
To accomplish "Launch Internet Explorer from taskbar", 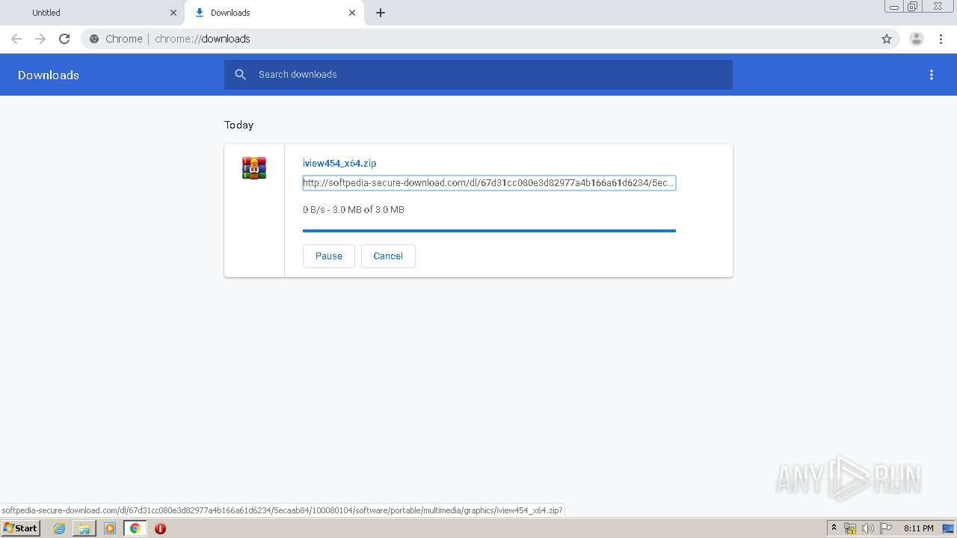I will pyautogui.click(x=59, y=528).
